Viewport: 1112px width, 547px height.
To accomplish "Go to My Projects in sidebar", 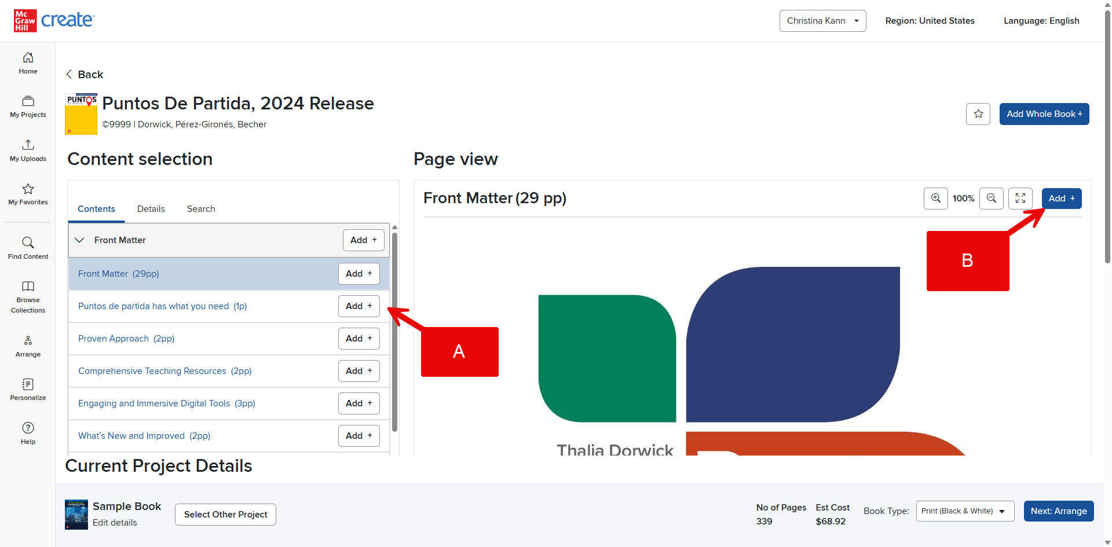I will (x=28, y=107).
